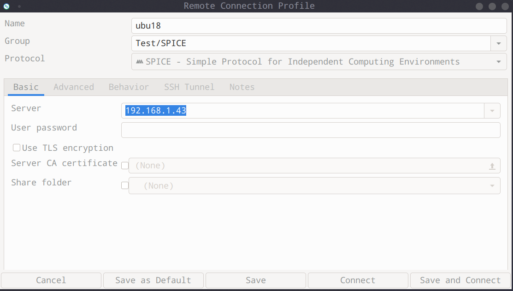Open the SSH Tunnel tab

[189, 87]
